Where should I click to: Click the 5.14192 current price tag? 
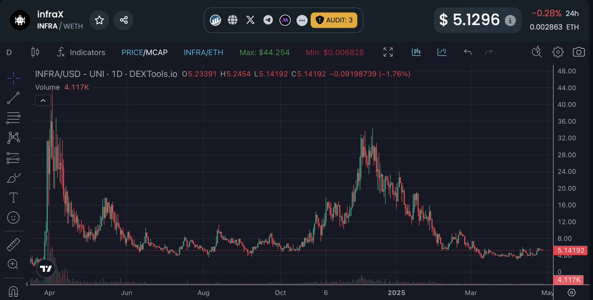click(x=569, y=251)
